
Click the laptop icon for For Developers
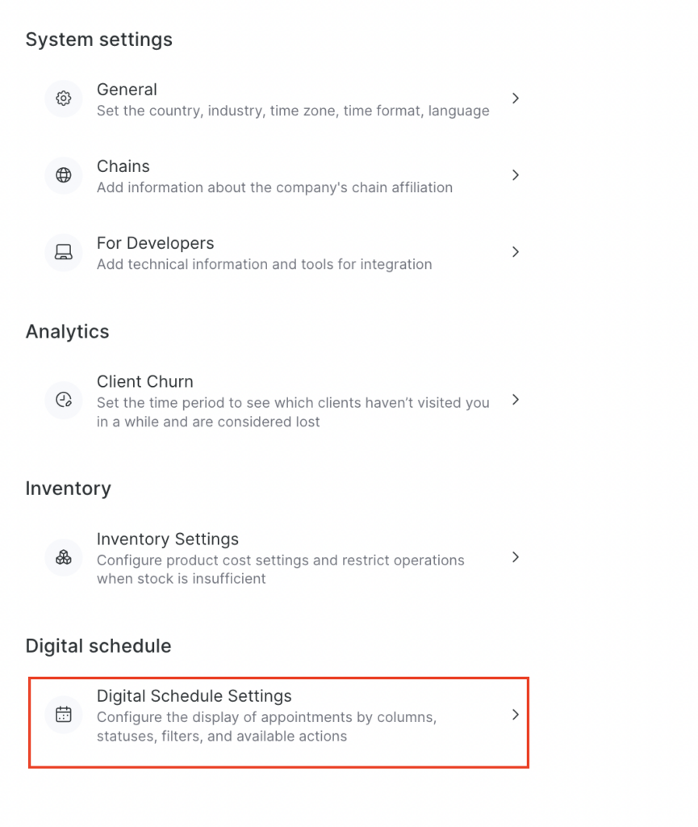point(64,252)
